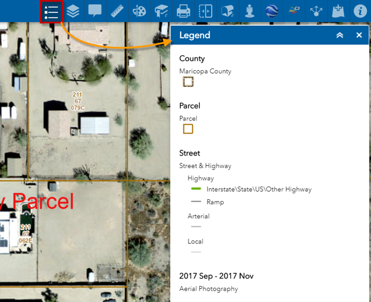The width and height of the screenshot is (371, 302).
Task: Select the ruler Measure tool
Action: [117, 11]
